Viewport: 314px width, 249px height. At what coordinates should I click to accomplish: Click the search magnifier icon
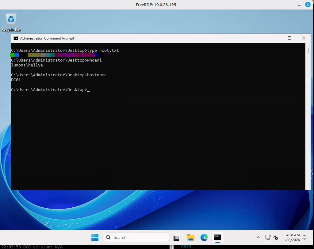pos(108,237)
